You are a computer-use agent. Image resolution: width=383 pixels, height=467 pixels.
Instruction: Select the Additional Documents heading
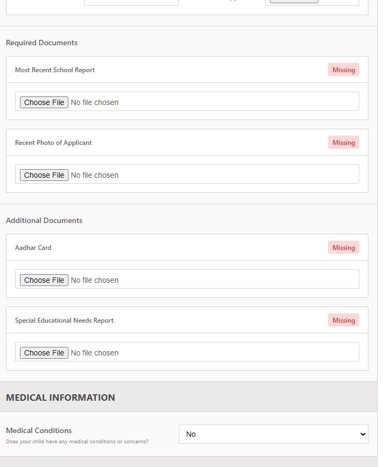tap(44, 220)
